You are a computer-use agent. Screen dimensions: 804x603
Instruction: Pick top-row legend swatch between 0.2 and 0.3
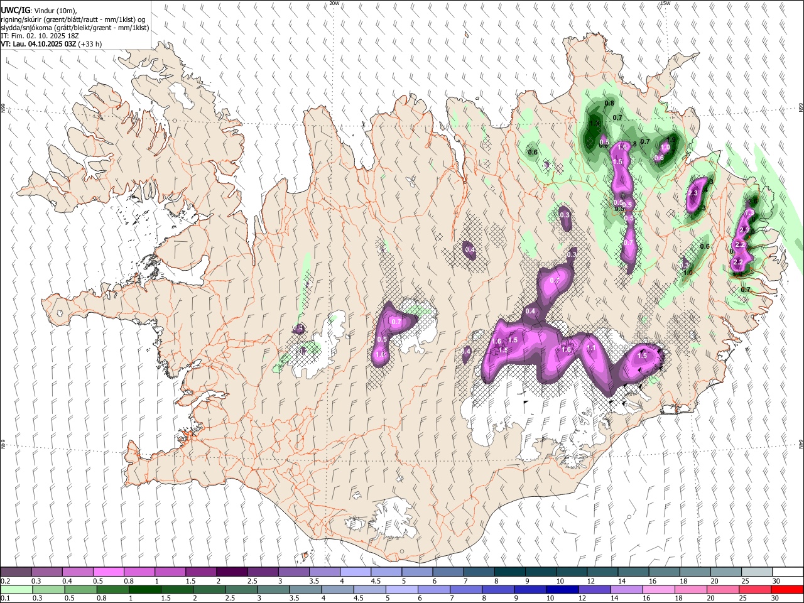[x=16, y=572]
